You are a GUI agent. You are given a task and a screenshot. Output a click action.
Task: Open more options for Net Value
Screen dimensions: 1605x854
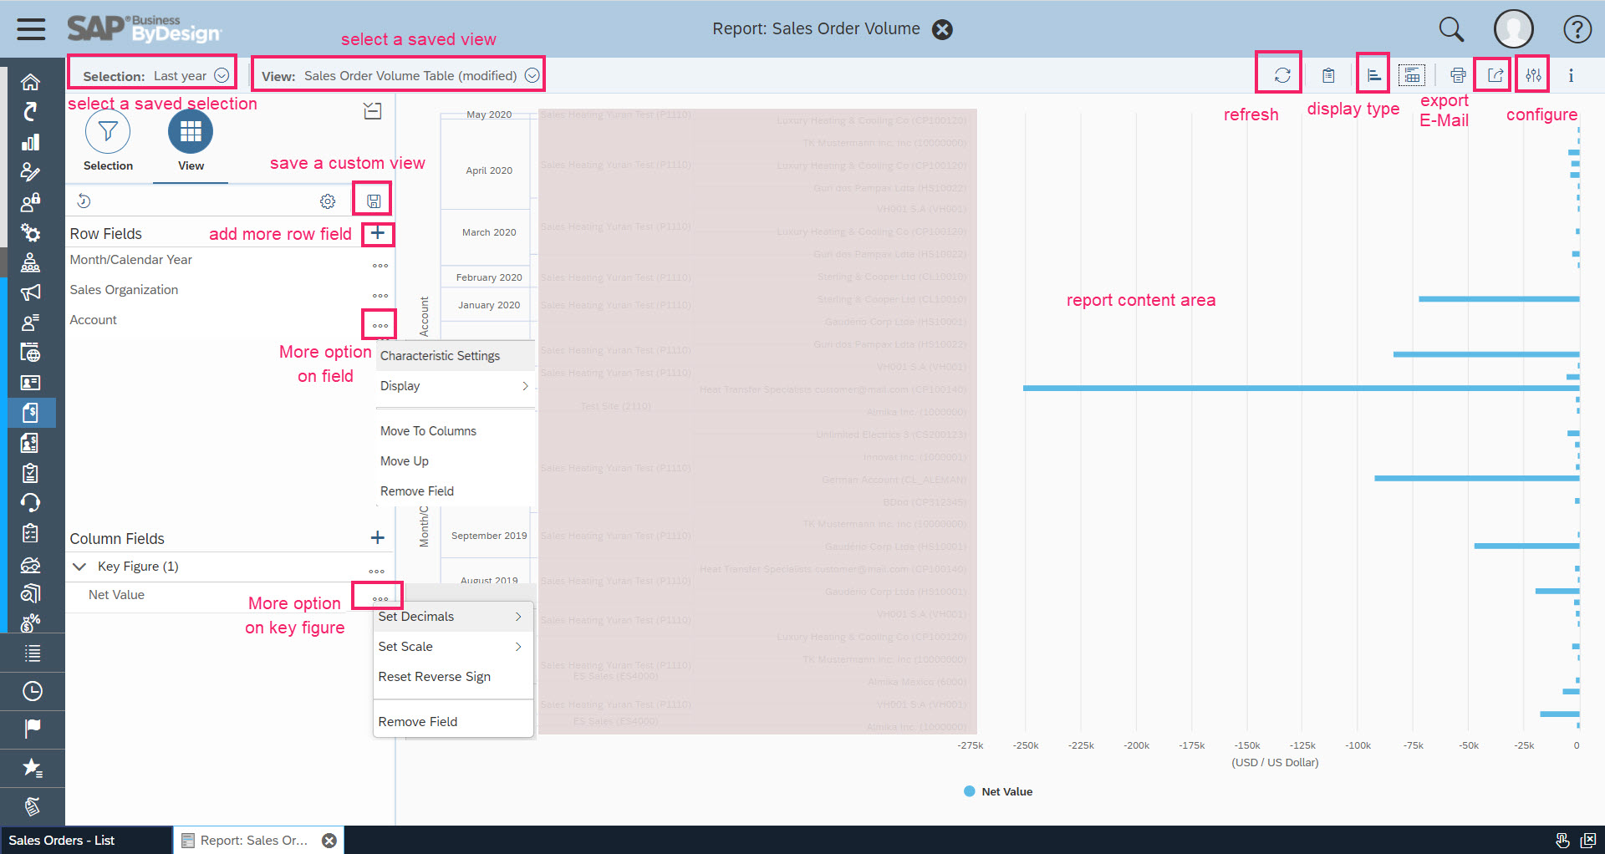tap(380, 599)
